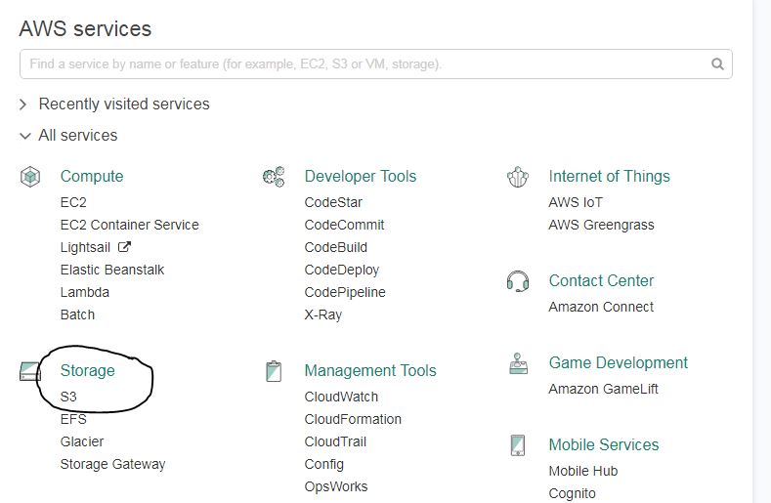Open Glacier service
Image resolution: width=771 pixels, height=503 pixels.
(x=82, y=441)
